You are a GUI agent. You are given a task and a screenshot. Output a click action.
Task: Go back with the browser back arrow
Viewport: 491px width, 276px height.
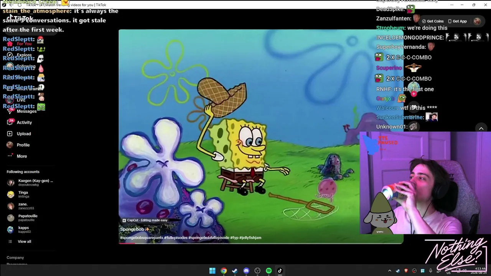tap(12, 5)
